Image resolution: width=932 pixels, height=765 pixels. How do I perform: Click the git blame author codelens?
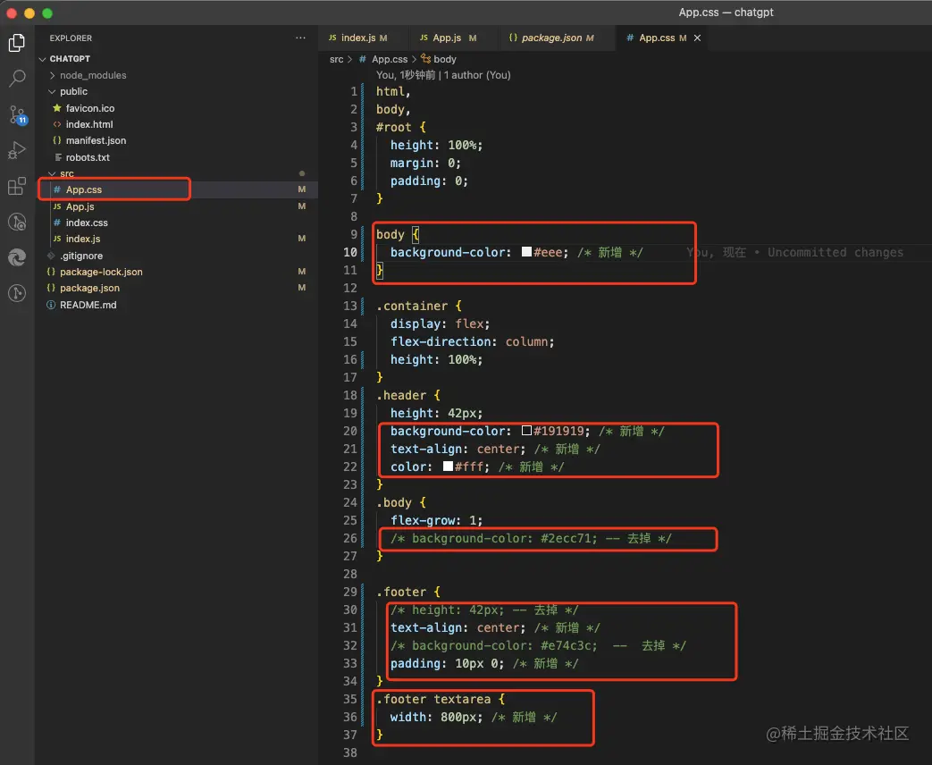tap(443, 75)
